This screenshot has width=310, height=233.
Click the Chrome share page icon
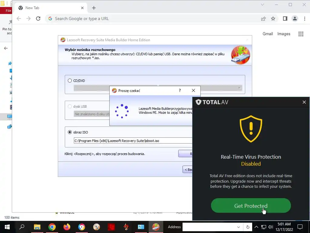pyautogui.click(x=263, y=19)
